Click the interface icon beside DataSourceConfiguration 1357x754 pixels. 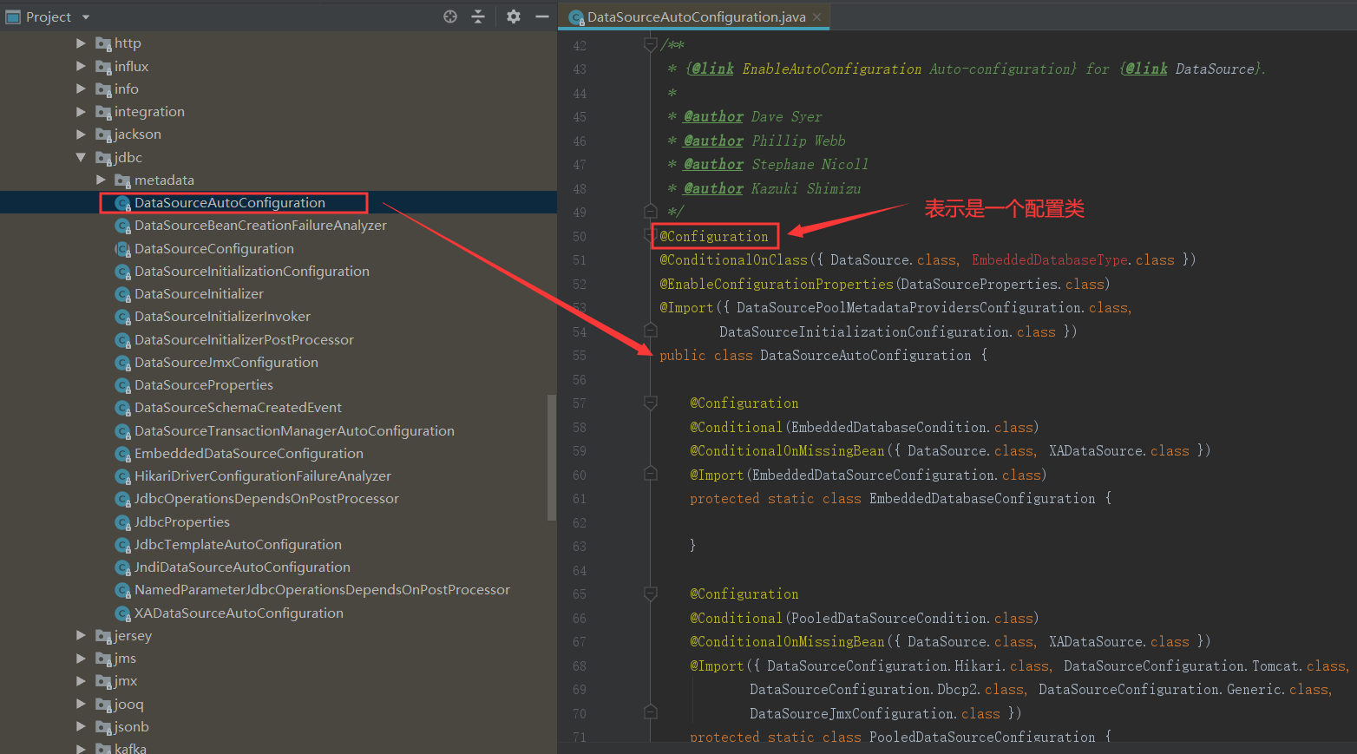[122, 248]
